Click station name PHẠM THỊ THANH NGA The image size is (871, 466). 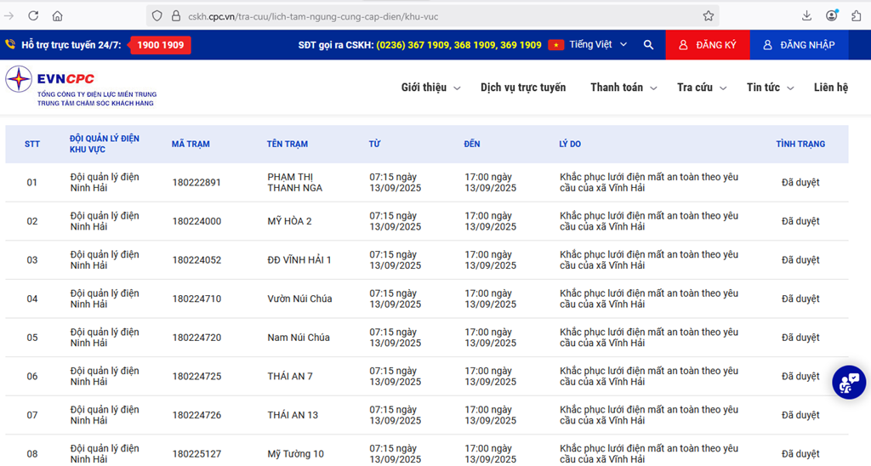pyautogui.click(x=295, y=182)
